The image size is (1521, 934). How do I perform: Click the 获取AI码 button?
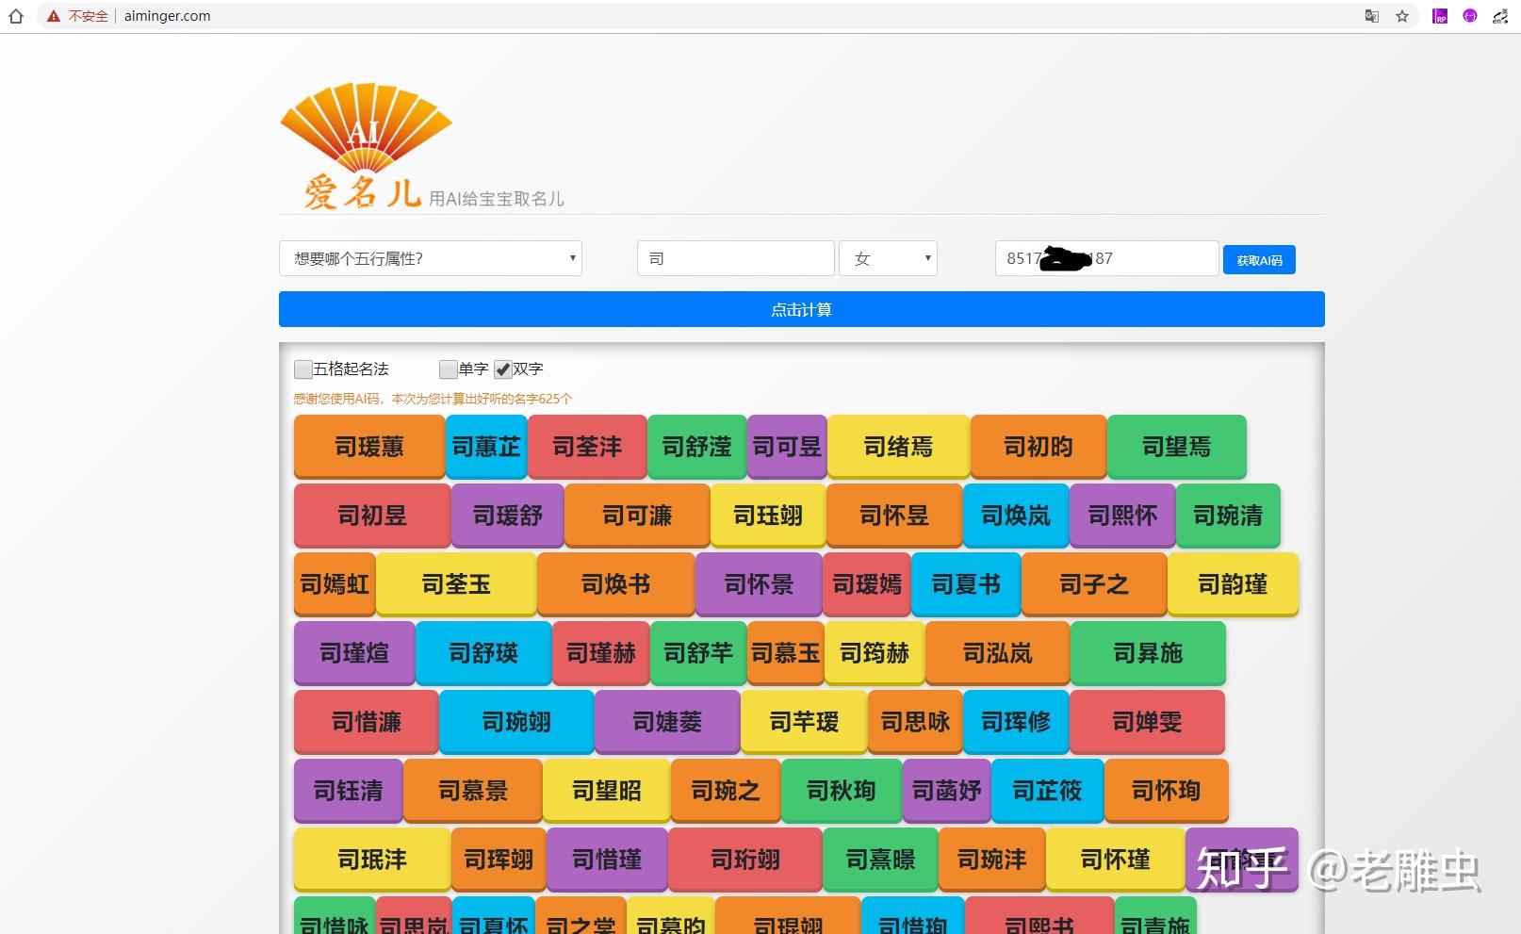[1259, 260]
